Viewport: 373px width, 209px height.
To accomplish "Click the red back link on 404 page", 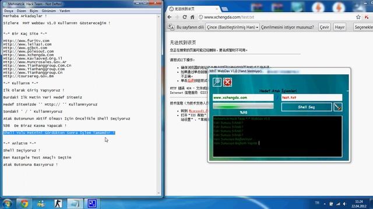I will click(x=191, y=81).
